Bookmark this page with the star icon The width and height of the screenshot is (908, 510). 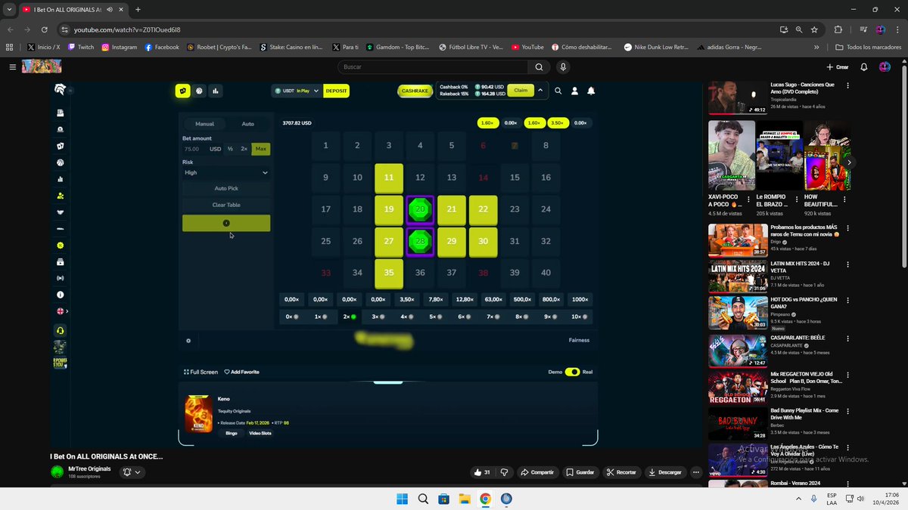(814, 29)
